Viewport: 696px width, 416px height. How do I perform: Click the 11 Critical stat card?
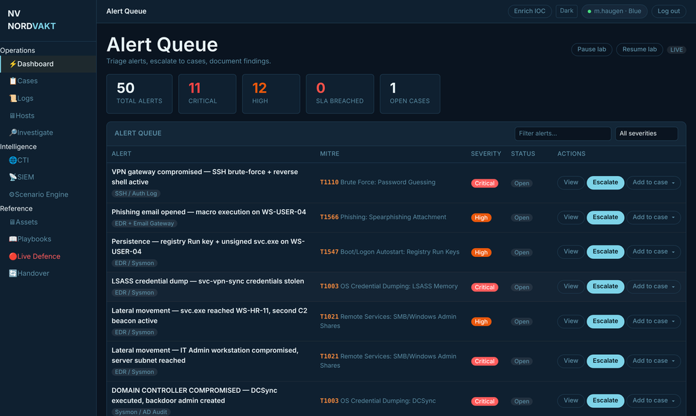tap(207, 94)
